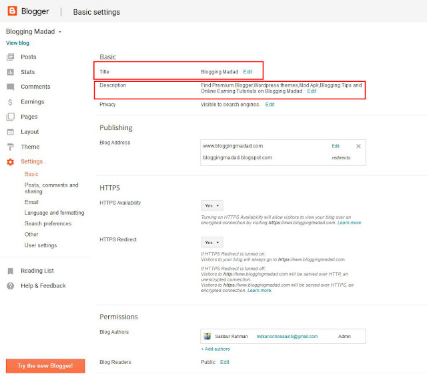
Task: Remove the custom domain with the X icon
Action: coord(358,146)
